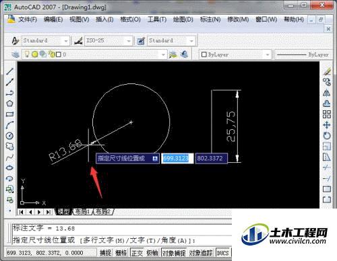Click the Layer Previous icon
337x261 pixels.
tap(184, 54)
